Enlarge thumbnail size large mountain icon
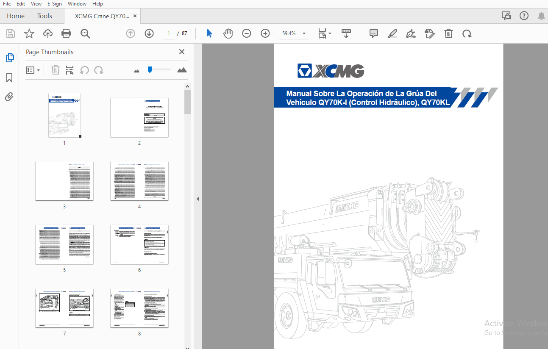548x349 pixels. point(182,70)
